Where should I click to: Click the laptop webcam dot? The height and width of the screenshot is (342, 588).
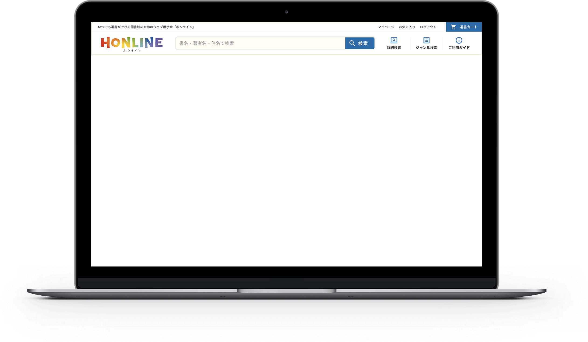pyautogui.click(x=286, y=12)
